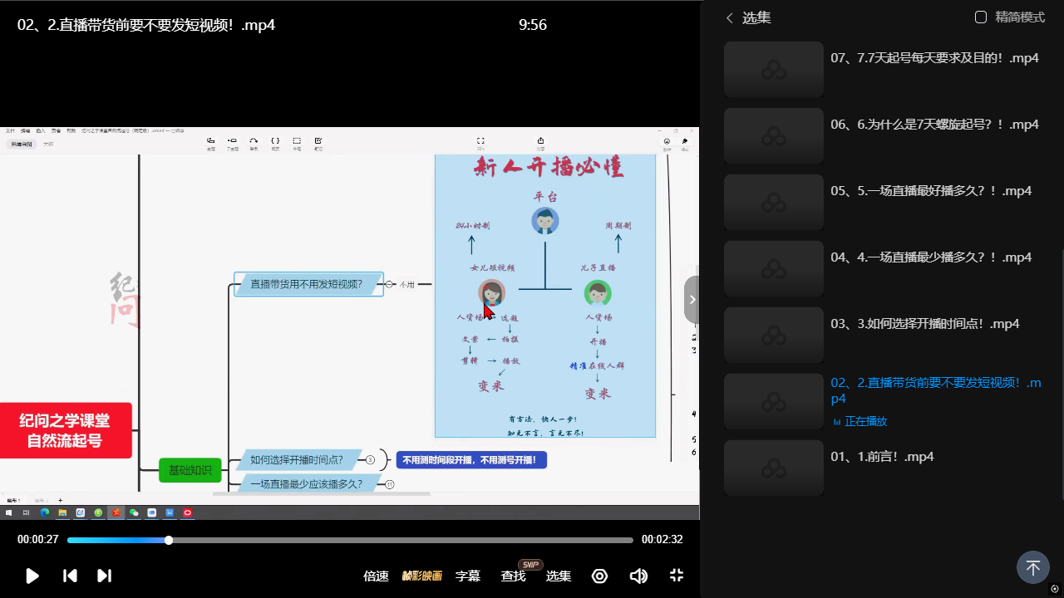This screenshot has height=598, width=1064.
Task: Toggle the 选集 episode list button
Action: 558,576
